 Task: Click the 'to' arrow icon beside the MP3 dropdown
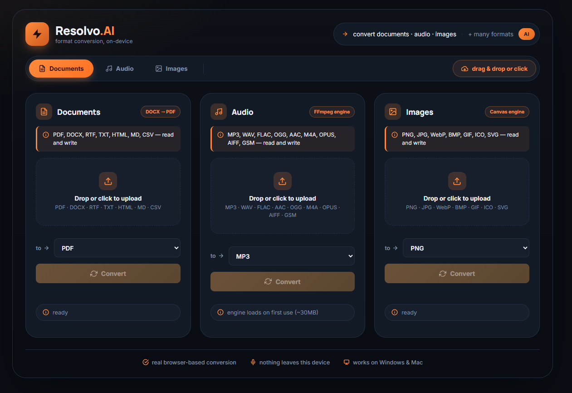(x=221, y=256)
